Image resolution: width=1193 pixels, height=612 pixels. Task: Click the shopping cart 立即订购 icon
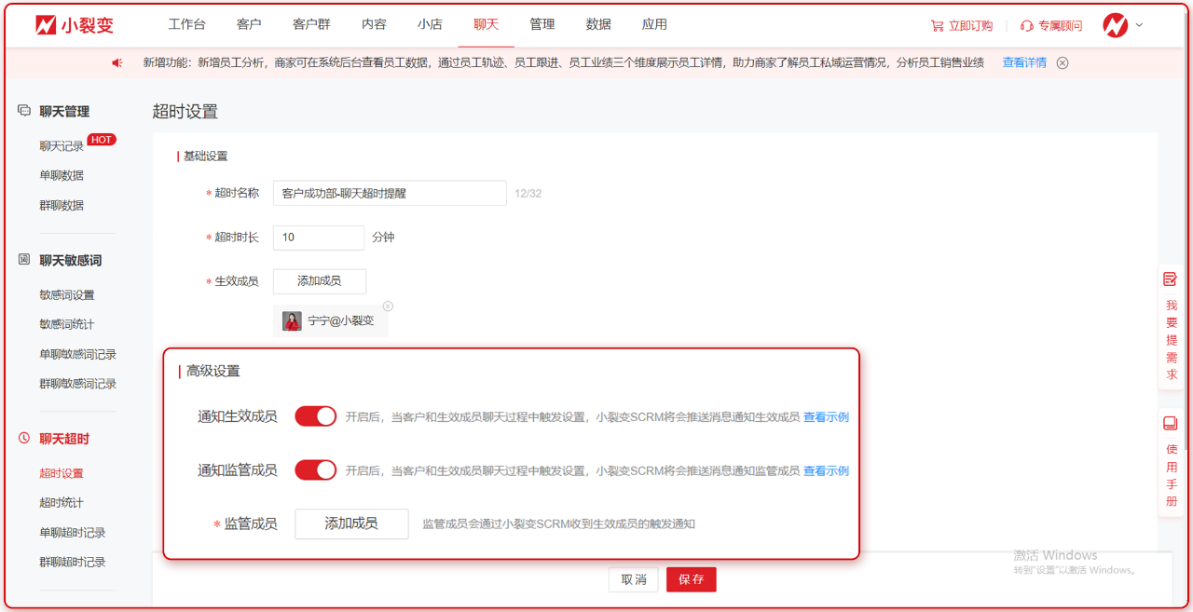937,26
